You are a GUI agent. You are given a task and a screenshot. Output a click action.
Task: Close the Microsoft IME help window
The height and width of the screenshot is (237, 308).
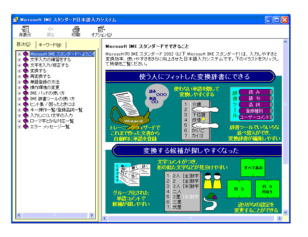coord(285,20)
